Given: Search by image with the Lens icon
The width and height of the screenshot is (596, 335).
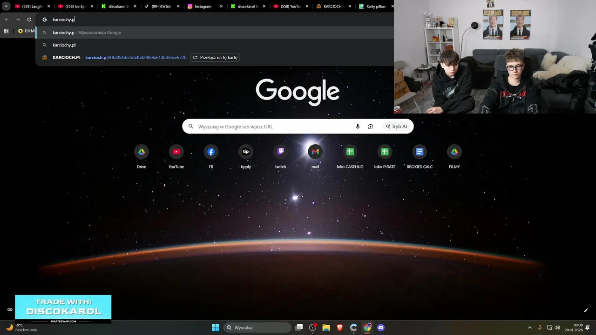Looking at the screenshot, I should coord(371,127).
